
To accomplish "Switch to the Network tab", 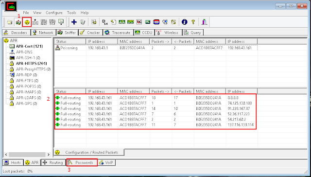I will pos(43,33).
